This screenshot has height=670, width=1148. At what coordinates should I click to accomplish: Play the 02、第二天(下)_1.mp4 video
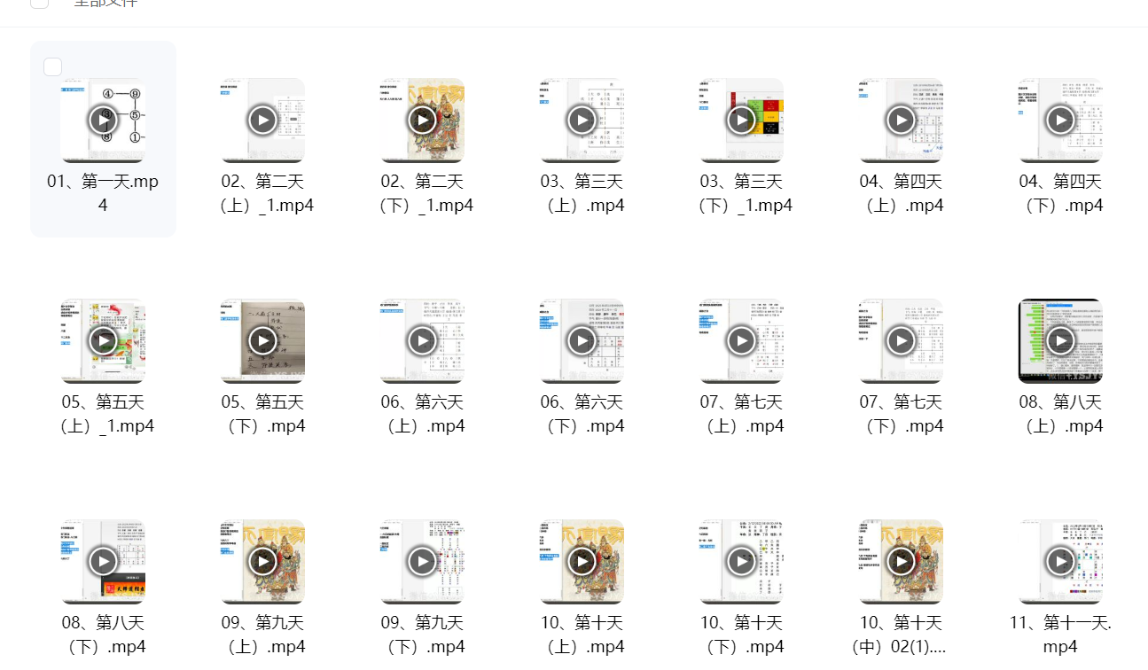[422, 120]
